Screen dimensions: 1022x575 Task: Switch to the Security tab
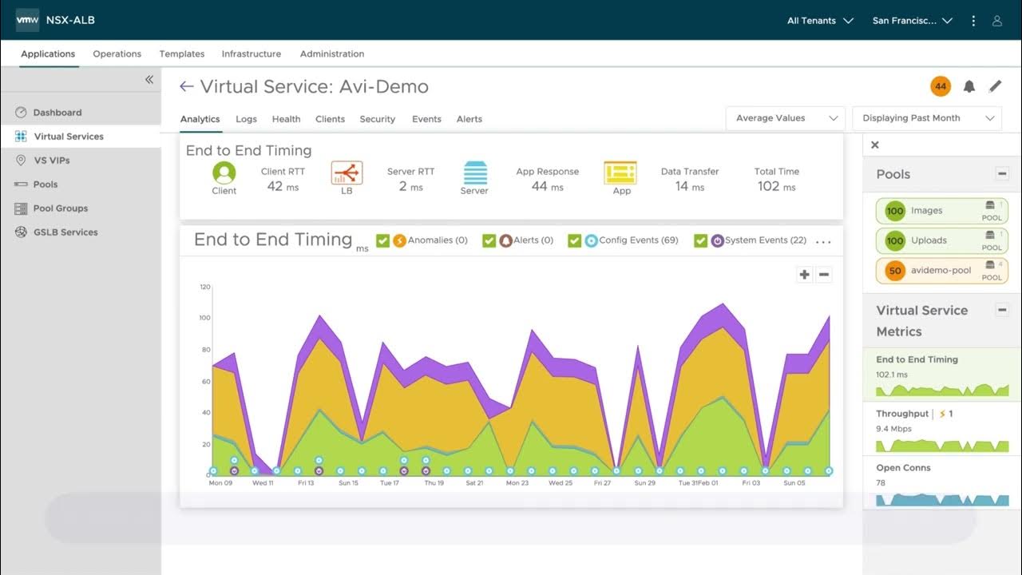point(377,119)
